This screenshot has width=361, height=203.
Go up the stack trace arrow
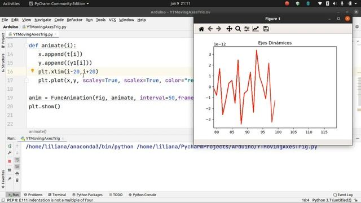(x=17, y=146)
